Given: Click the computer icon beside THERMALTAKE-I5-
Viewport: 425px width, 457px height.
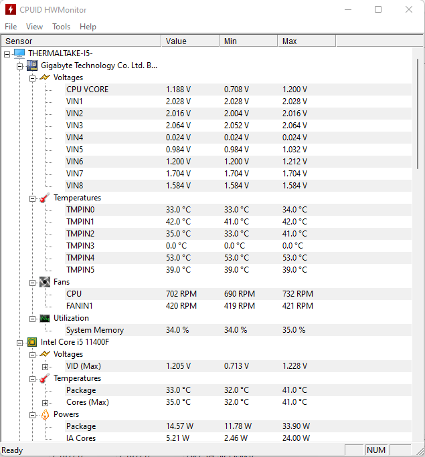Looking at the screenshot, I should (19, 53).
